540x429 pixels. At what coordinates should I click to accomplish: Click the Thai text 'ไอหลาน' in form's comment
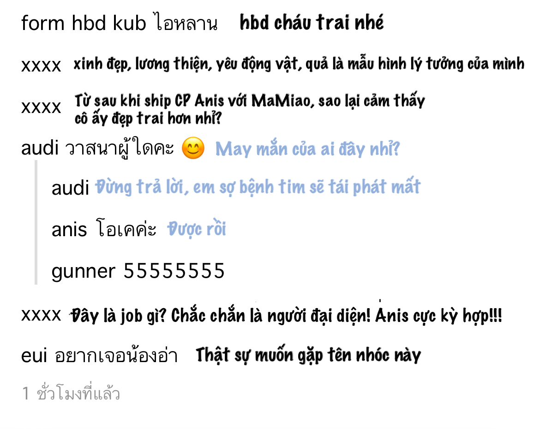tap(186, 23)
